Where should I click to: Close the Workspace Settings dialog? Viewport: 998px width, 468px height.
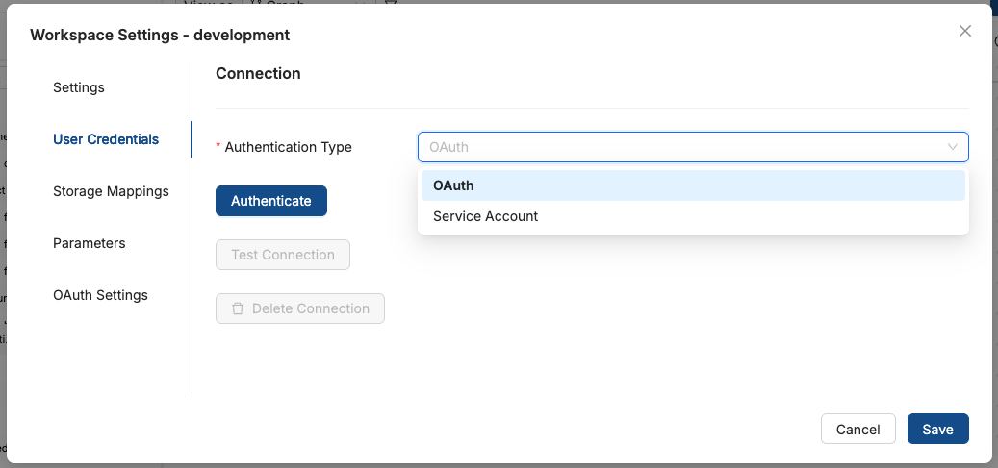(965, 31)
